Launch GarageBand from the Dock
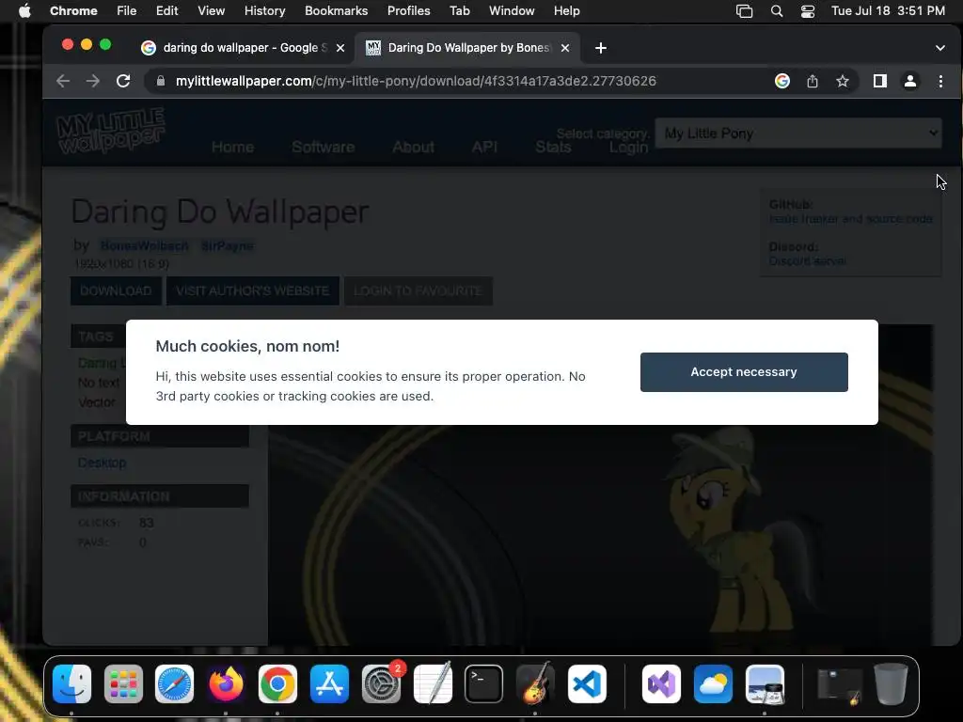The image size is (963, 722). coord(535,684)
